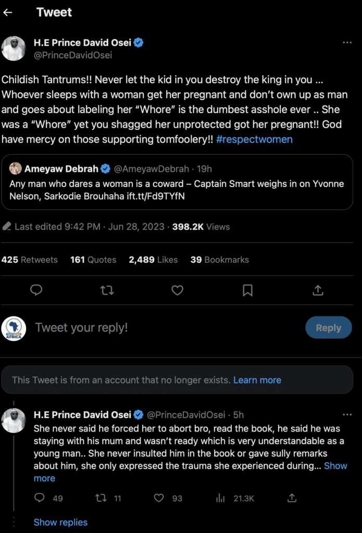Like the reply tweet with 93 likes
Image resolution: width=362 pixels, height=533 pixels.
[x=159, y=498]
